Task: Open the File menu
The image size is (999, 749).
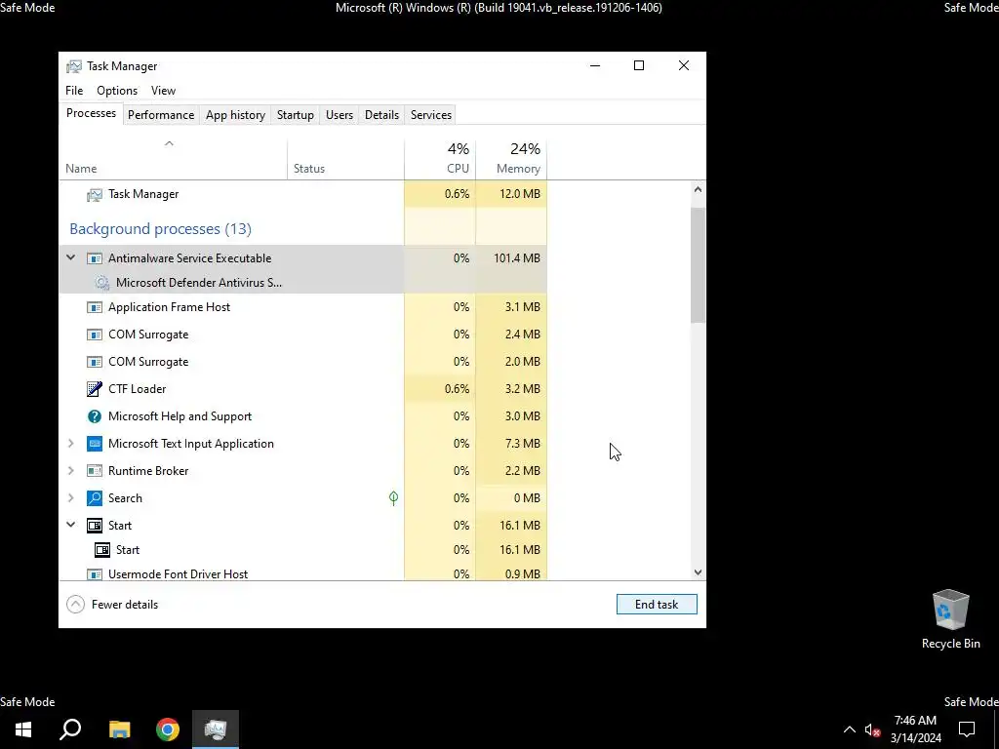Action: point(74,91)
